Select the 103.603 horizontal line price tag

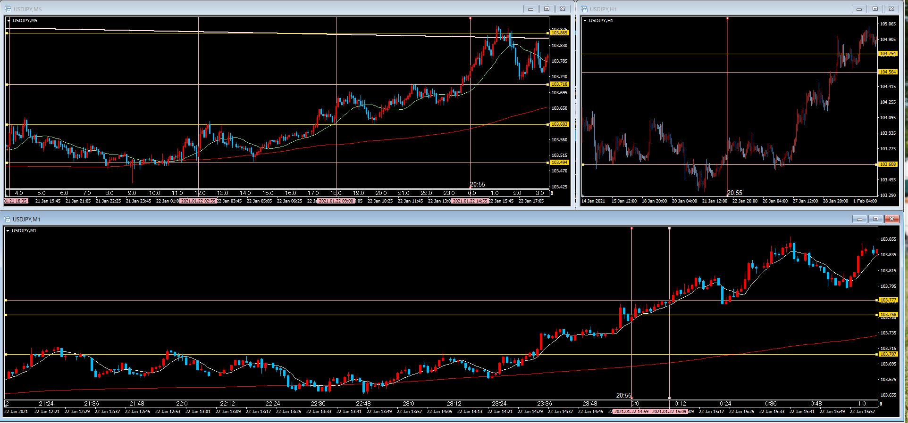(559, 124)
